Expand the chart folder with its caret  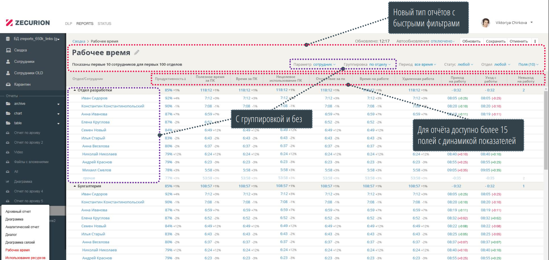point(58,114)
